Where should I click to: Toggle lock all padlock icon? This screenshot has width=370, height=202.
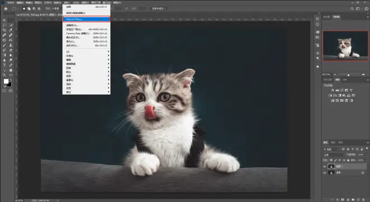pyautogui.click(x=348, y=160)
